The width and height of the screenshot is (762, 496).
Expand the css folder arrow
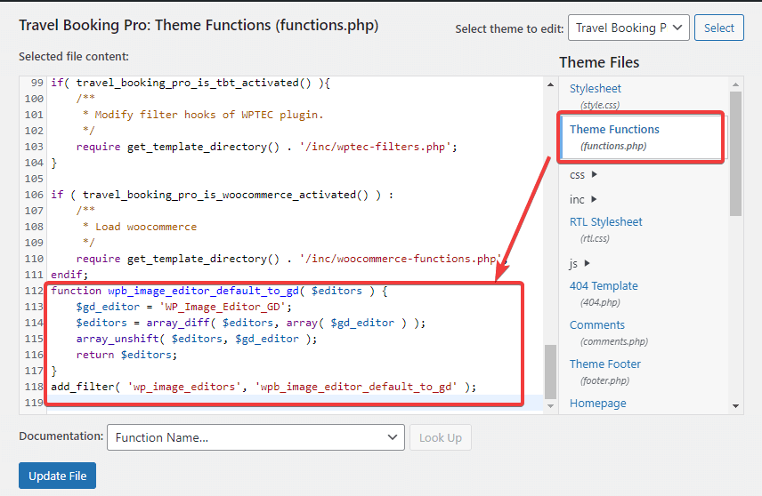(594, 175)
